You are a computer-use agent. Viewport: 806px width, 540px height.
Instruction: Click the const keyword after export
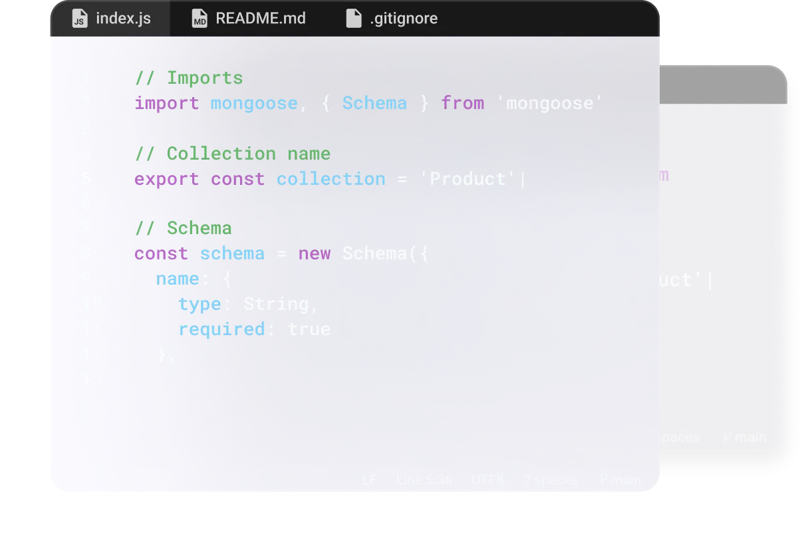pos(237,179)
